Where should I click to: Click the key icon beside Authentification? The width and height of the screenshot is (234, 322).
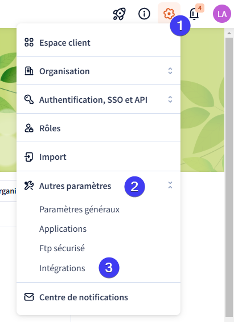(29, 99)
